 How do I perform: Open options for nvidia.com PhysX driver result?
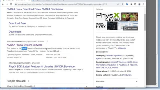tap(47, 41)
